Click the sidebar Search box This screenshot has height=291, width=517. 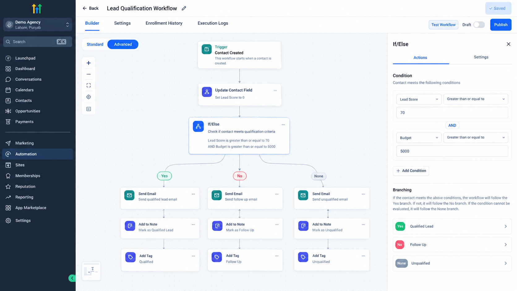click(37, 42)
